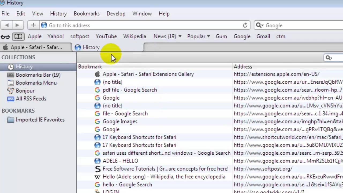The image size is (343, 193).
Task: Click the globe icon in address bar
Action: click(x=44, y=25)
